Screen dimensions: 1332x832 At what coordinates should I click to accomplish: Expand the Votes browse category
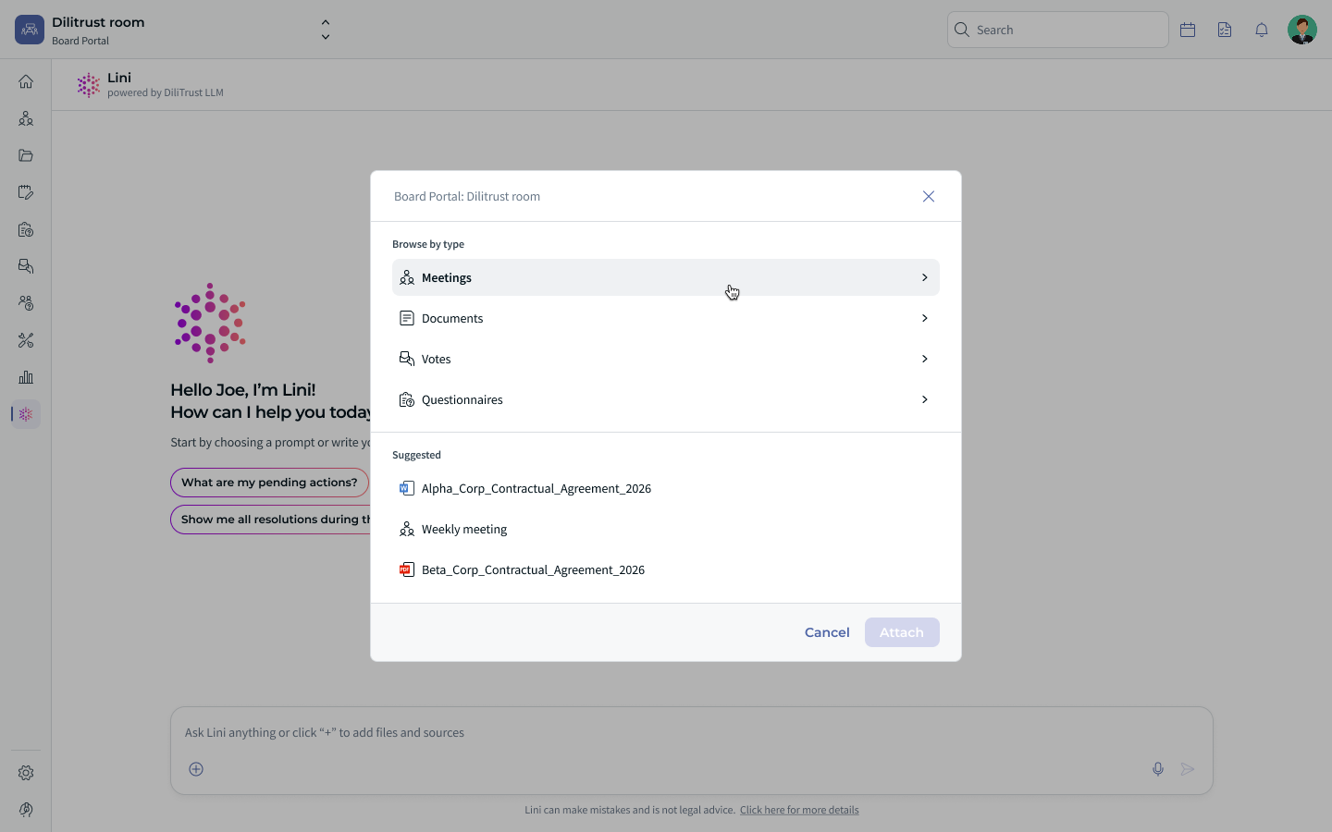point(666,359)
